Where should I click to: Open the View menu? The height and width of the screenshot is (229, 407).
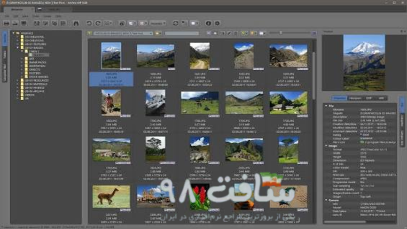click(25, 16)
